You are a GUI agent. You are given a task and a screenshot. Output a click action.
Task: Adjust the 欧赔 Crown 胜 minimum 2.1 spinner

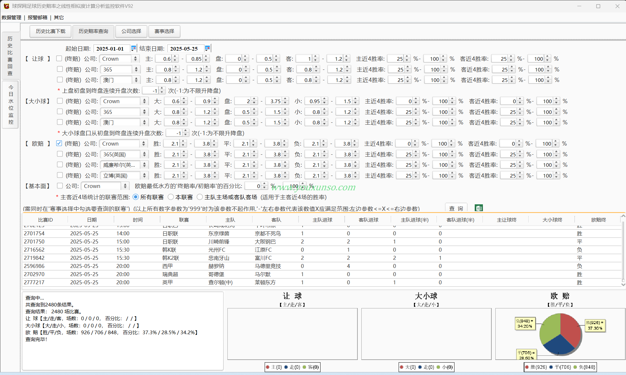(x=183, y=144)
